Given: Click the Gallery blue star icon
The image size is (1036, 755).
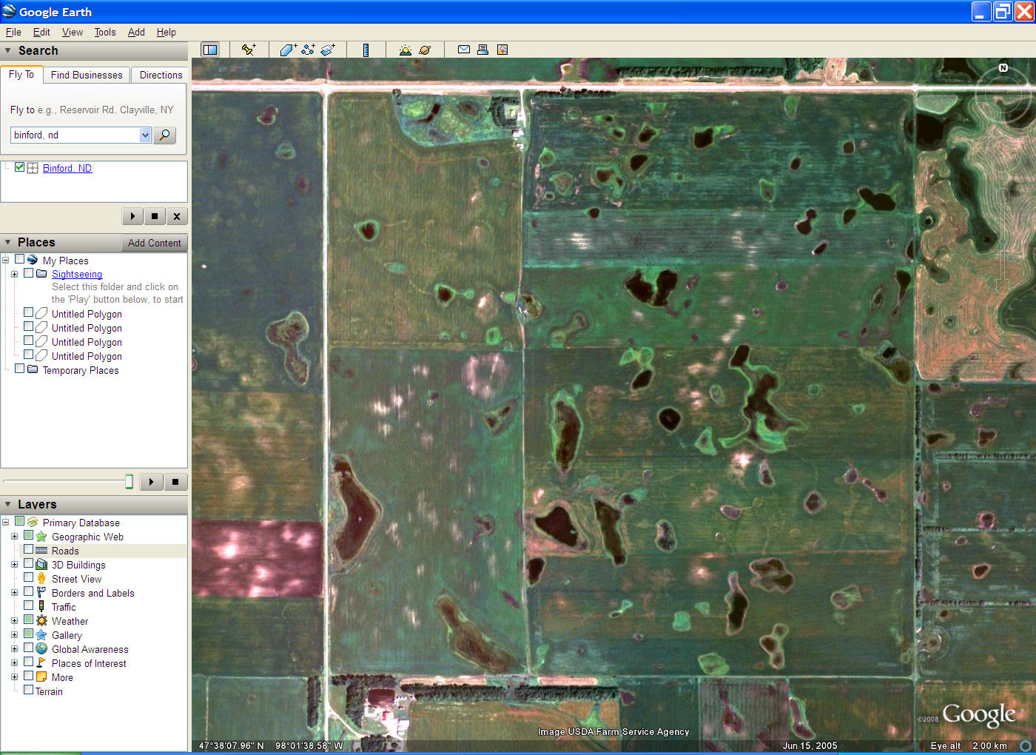Looking at the screenshot, I should [x=41, y=635].
